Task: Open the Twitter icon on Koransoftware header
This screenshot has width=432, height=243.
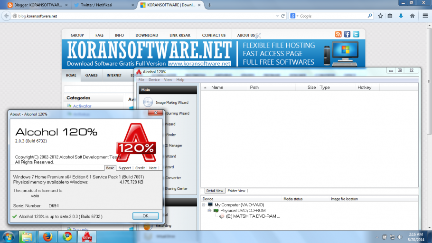Action: tap(356, 34)
